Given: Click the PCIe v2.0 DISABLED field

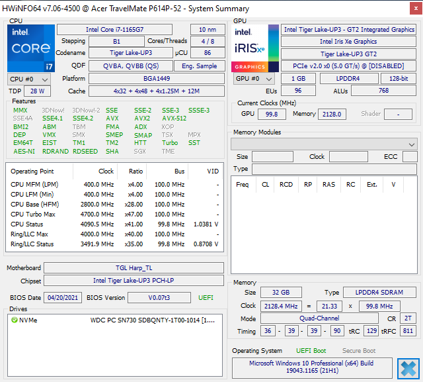Looking at the screenshot, I should point(348,66).
